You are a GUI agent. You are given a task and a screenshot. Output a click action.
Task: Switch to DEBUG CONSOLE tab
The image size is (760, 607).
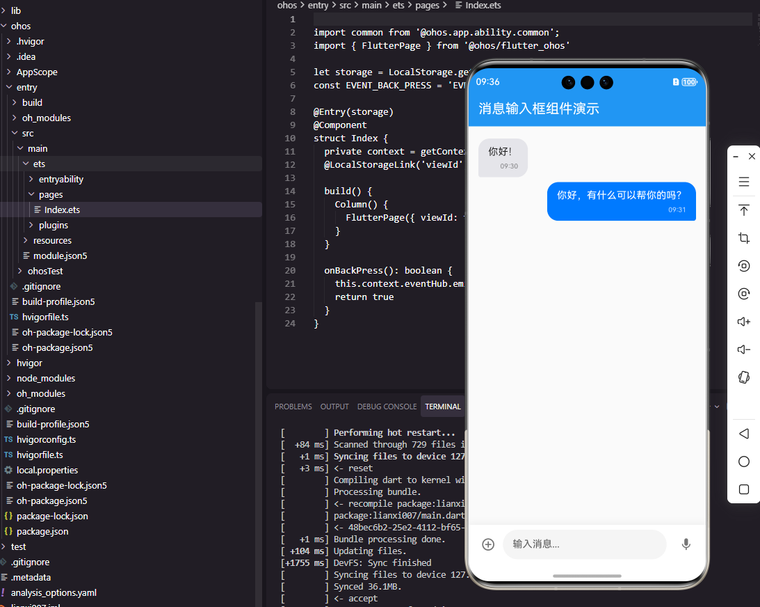click(387, 407)
